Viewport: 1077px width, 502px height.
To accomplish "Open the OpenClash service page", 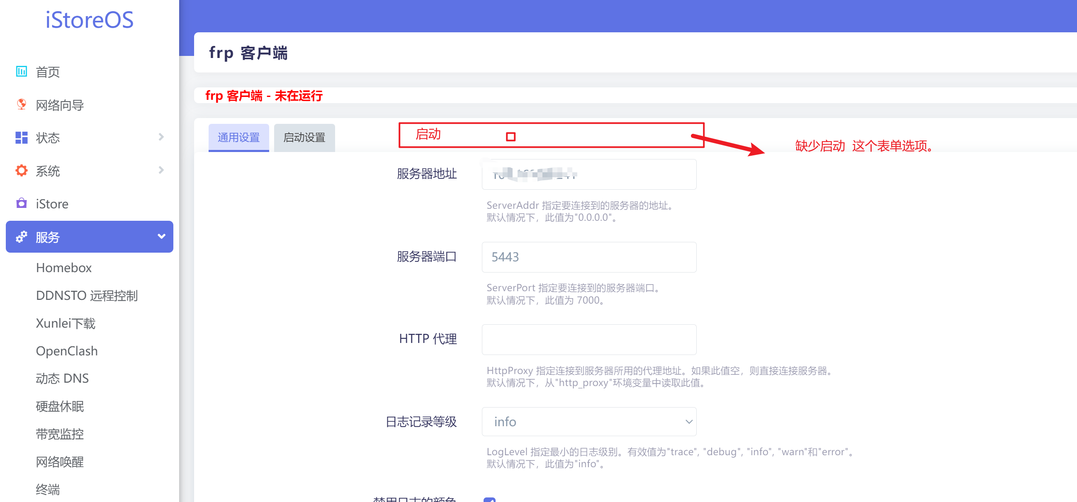I will click(x=67, y=351).
